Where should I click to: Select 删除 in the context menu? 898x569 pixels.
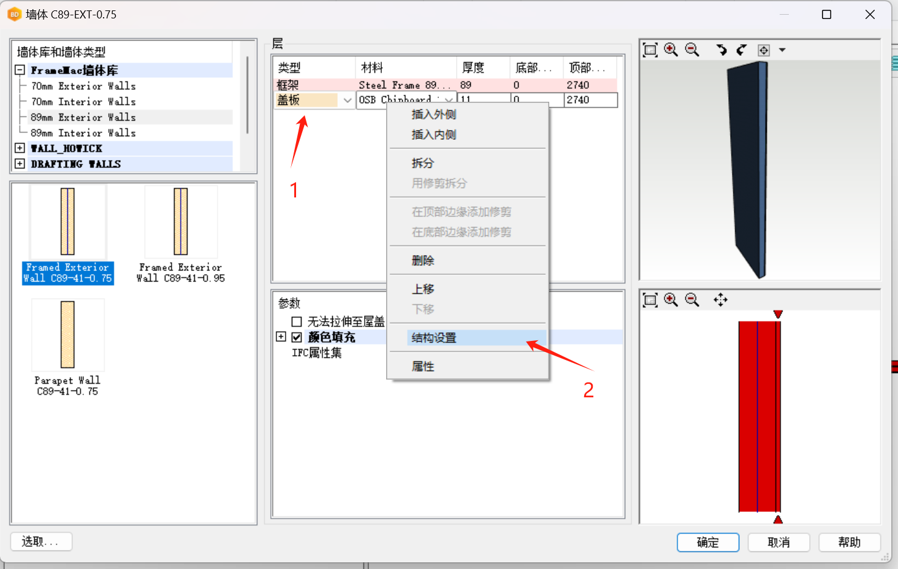coord(423,261)
